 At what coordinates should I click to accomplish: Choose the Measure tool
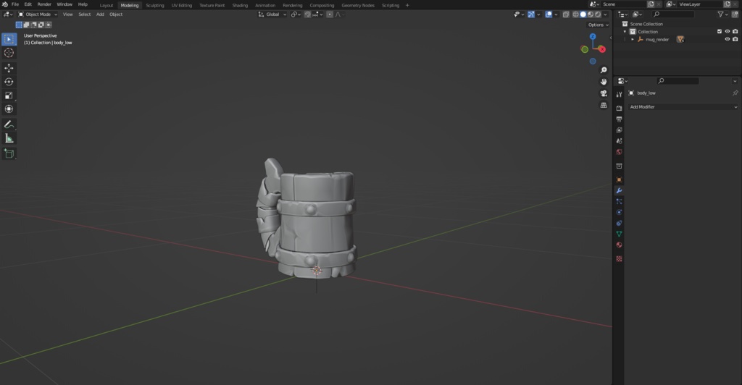(9, 137)
